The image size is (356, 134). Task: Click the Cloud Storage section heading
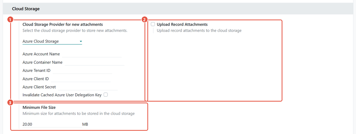click(26, 9)
